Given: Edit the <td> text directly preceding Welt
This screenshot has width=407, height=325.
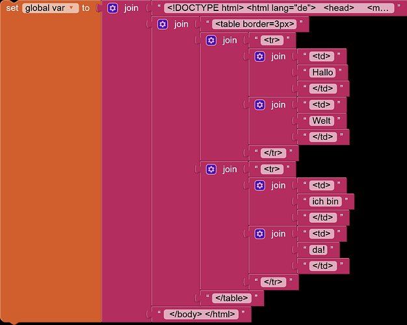Looking at the screenshot, I should point(321,105).
